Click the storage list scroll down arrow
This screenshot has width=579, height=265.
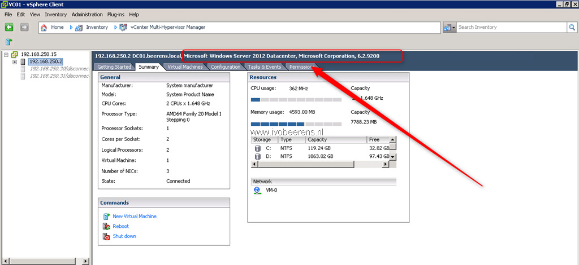pyautogui.click(x=393, y=156)
